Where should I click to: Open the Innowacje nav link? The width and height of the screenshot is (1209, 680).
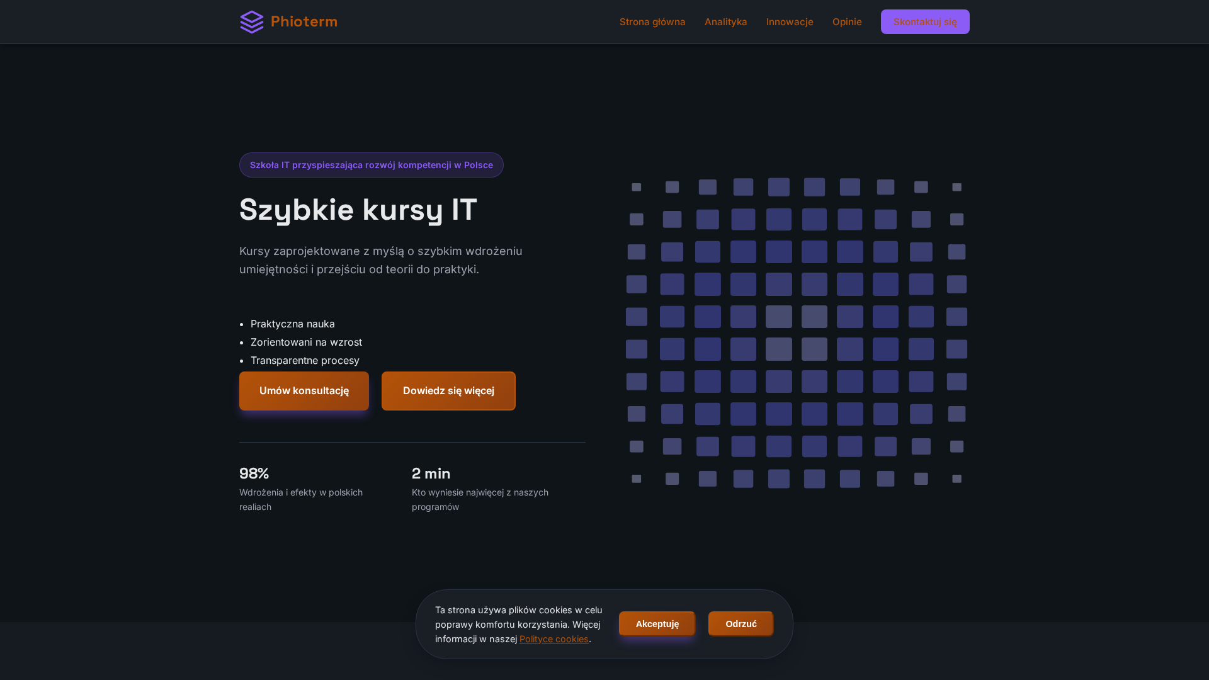[x=790, y=21]
